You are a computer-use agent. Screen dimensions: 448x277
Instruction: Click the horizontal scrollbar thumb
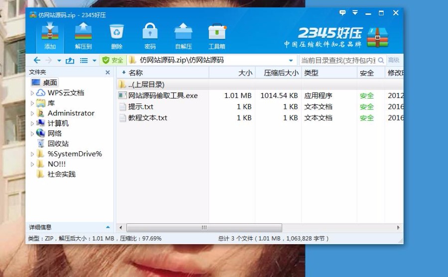pos(204,228)
